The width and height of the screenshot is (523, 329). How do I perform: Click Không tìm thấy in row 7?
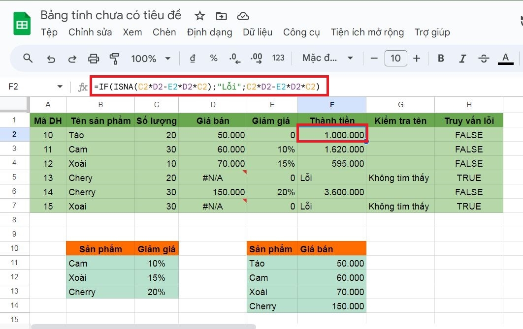(400, 206)
